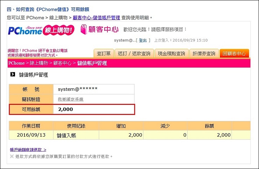Click the 簡訊驗證 label cell
Image resolution: width=259 pixels, height=169 pixels.
point(31,99)
